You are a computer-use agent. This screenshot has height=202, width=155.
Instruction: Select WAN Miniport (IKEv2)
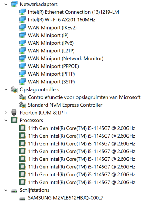point(52,28)
